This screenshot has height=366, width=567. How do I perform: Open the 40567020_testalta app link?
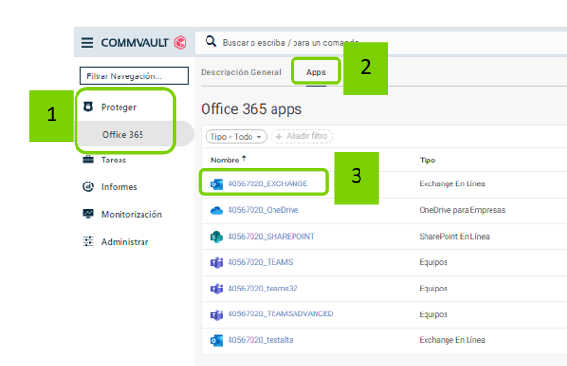tap(260, 340)
